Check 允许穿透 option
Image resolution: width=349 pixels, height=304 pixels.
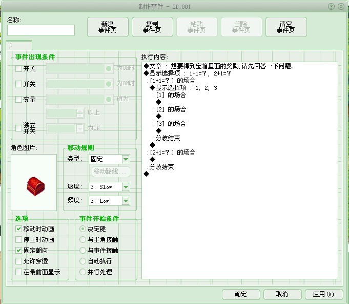coord(18,261)
